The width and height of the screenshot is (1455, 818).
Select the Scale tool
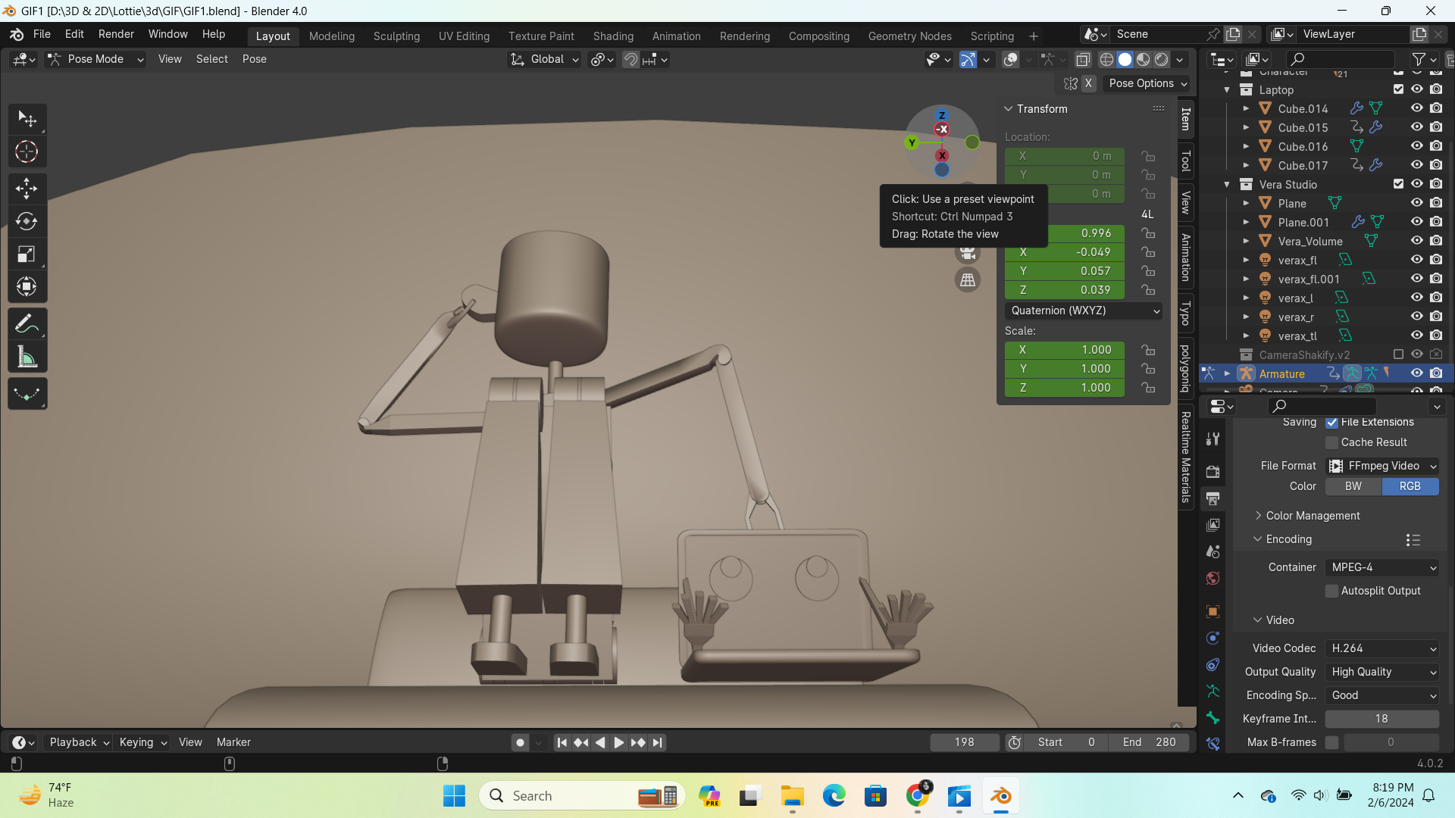27,254
